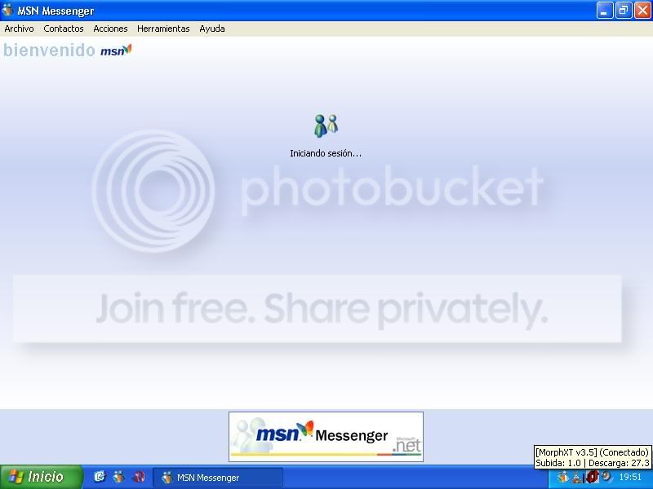This screenshot has width=653, height=489.
Task: Open the Contactos menu
Action: click(x=64, y=29)
